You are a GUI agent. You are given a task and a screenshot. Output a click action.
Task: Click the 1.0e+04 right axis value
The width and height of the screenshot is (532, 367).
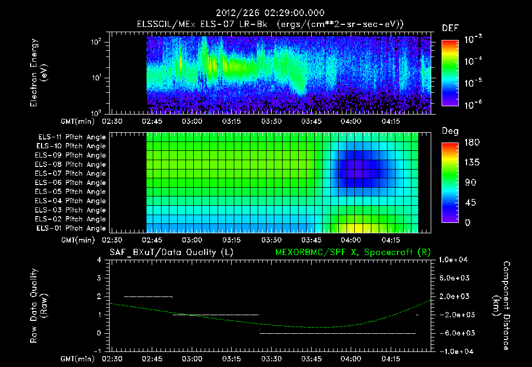point(453,260)
